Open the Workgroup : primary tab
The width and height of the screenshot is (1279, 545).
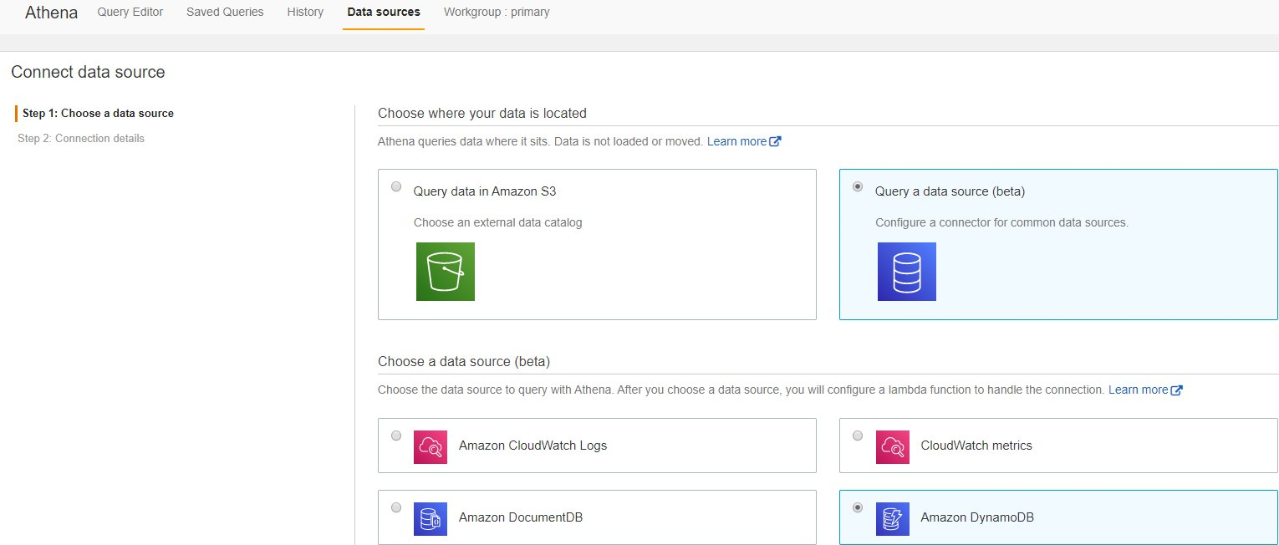(x=497, y=13)
